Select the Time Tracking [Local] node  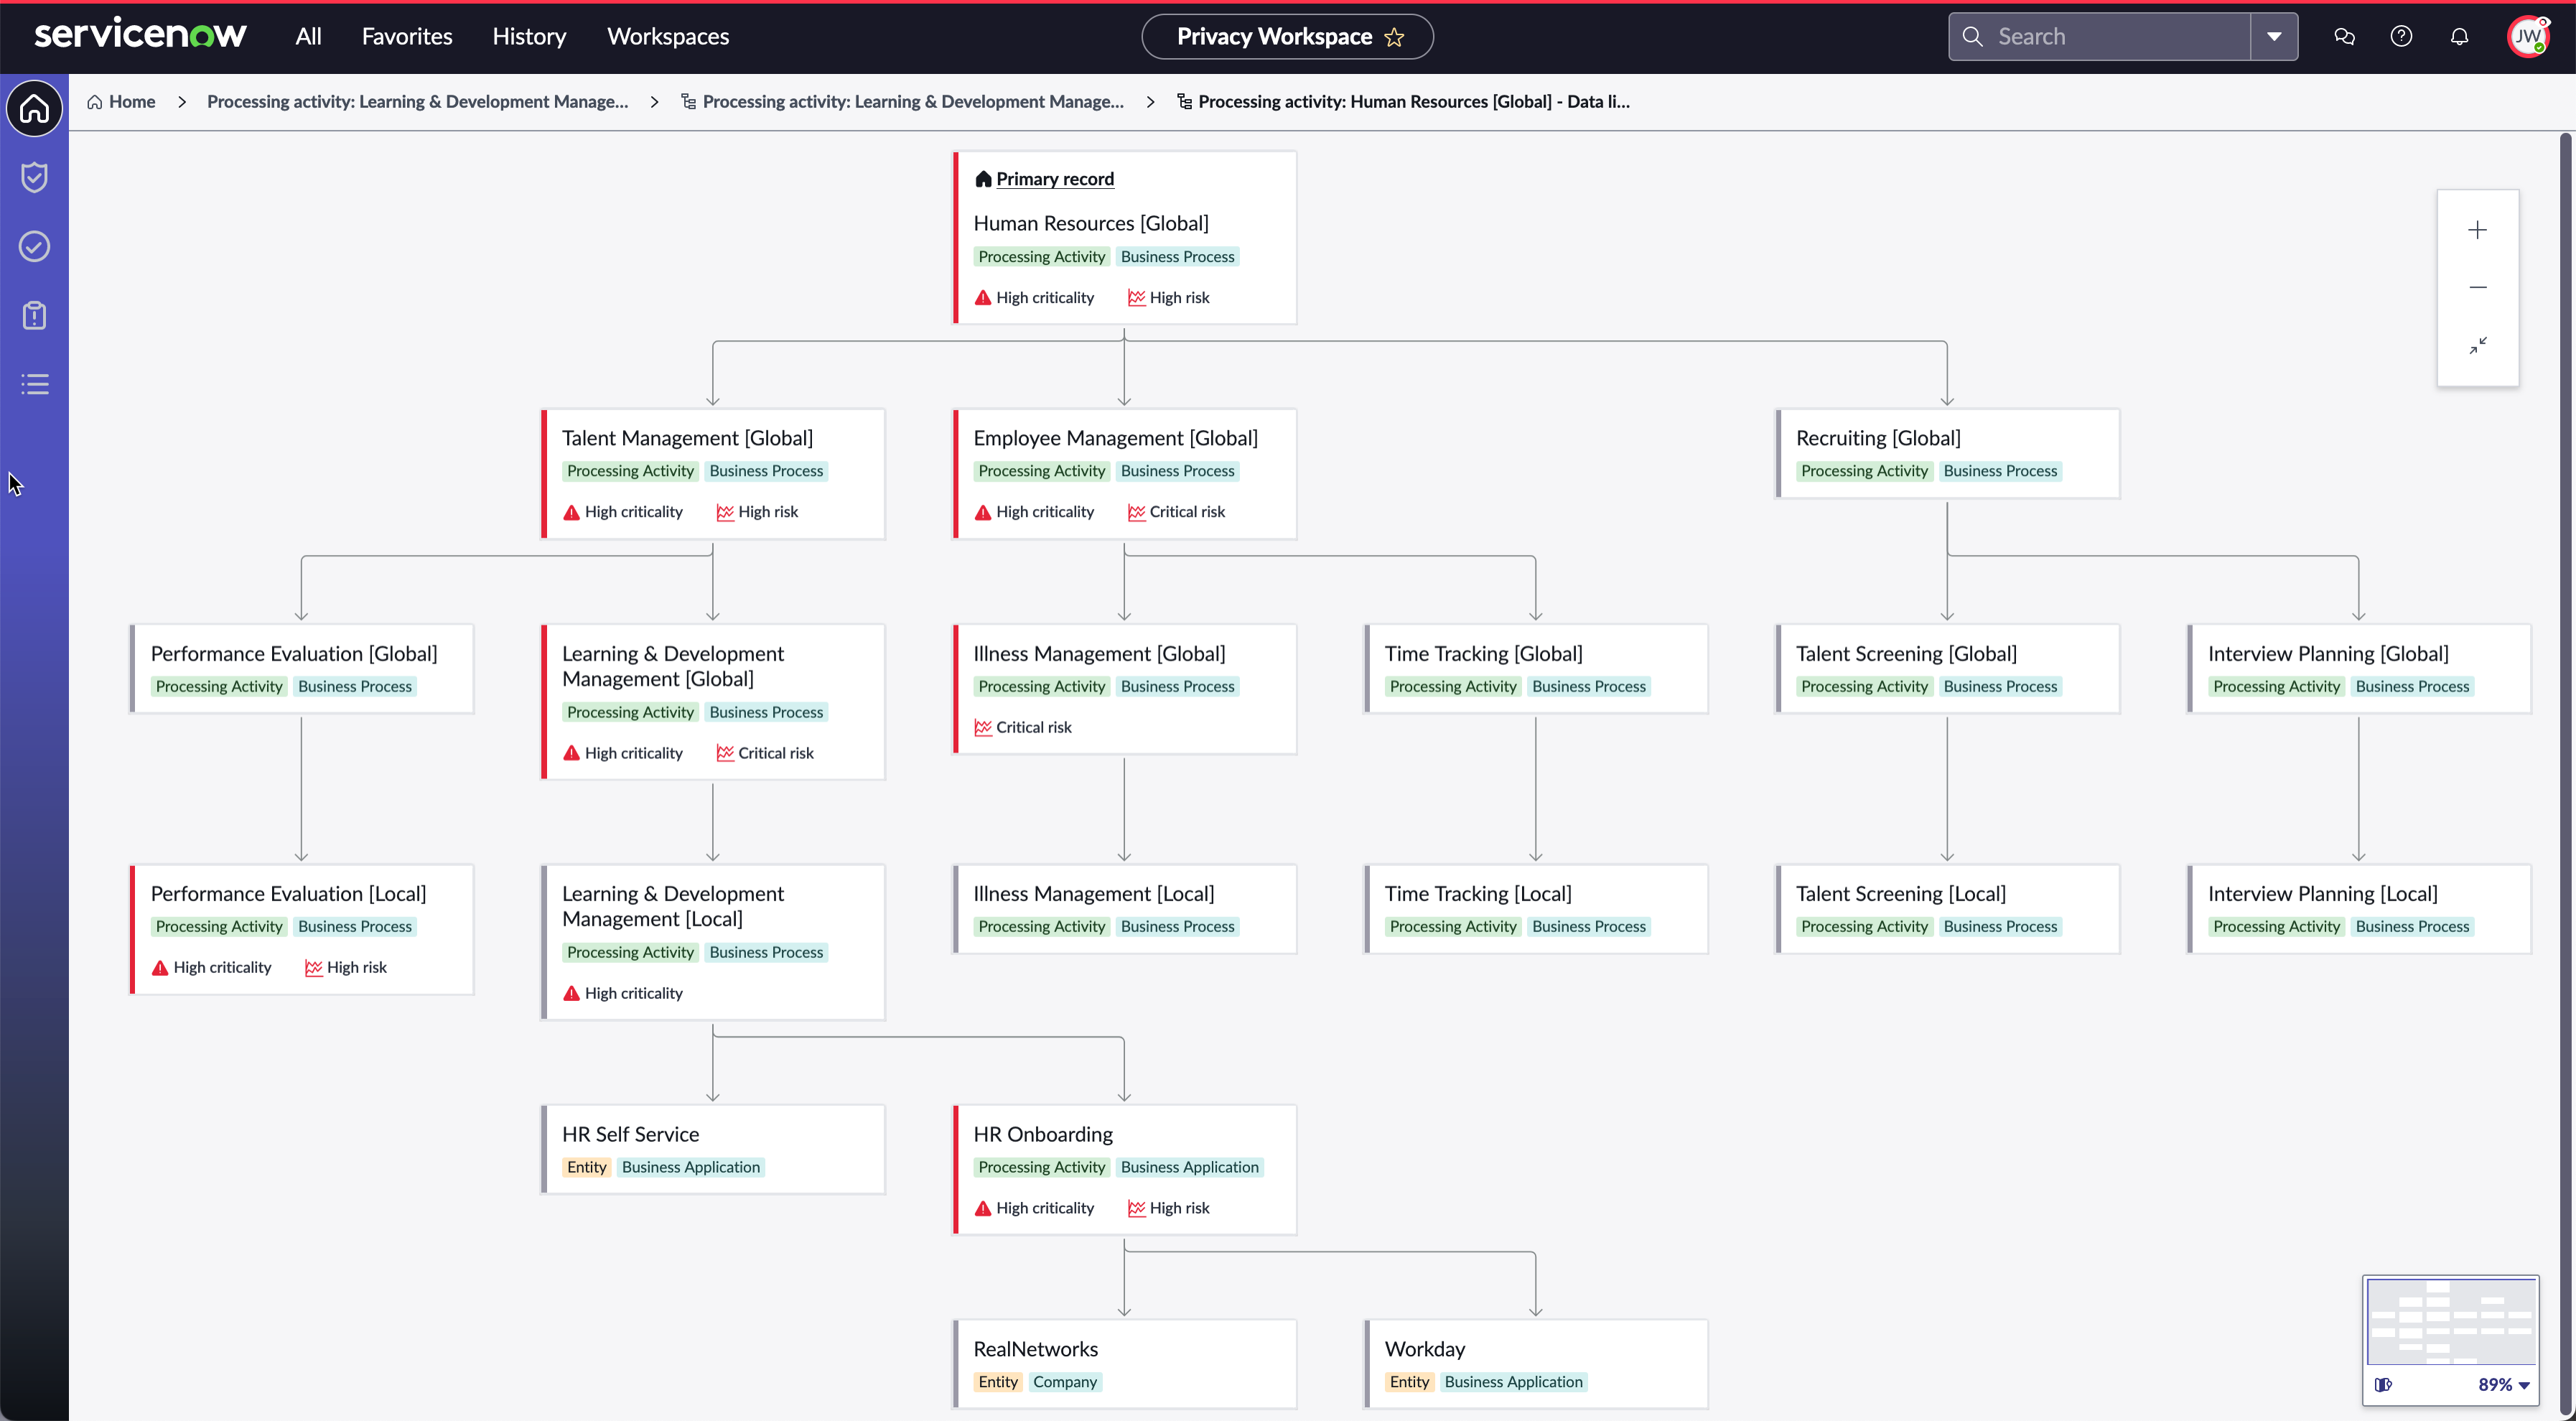(x=1536, y=909)
